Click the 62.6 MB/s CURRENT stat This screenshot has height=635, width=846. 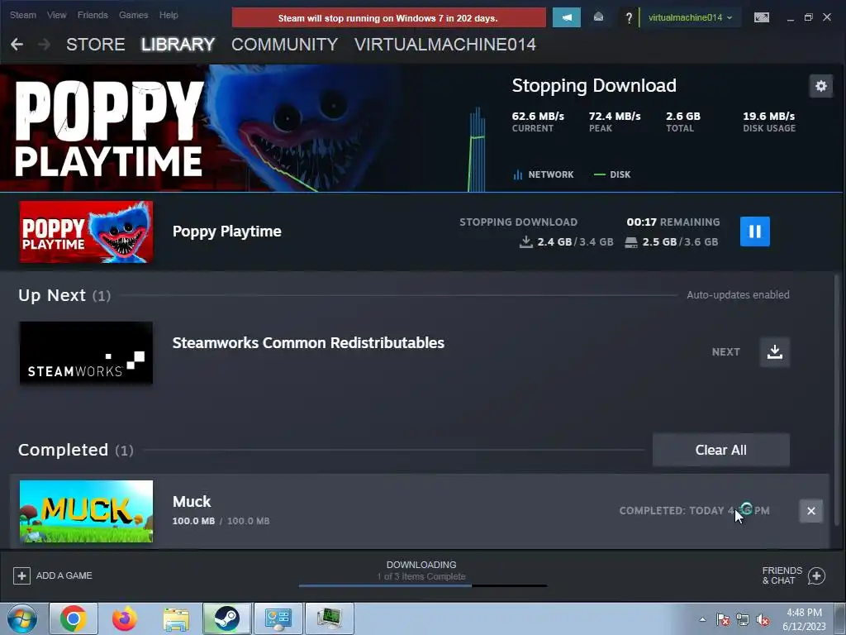[x=538, y=122]
